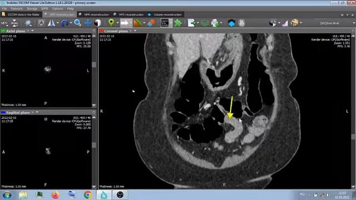The height and width of the screenshot is (200, 356).
Task: Activate the magnifier zoom tool
Action: click(78, 23)
